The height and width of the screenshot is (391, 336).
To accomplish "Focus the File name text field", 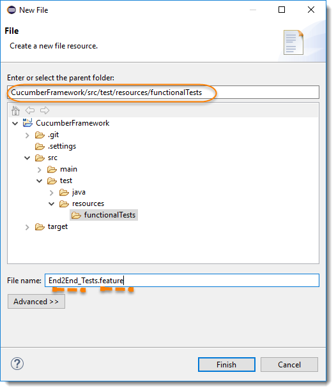I will click(182, 280).
